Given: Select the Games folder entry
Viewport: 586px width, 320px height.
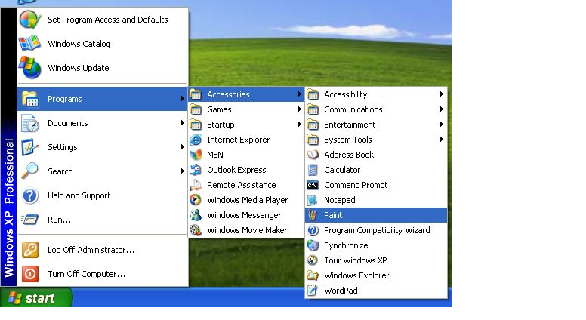Looking at the screenshot, I should point(246,109).
